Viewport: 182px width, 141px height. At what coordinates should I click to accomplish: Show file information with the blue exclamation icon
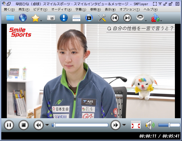tap(64, 18)
